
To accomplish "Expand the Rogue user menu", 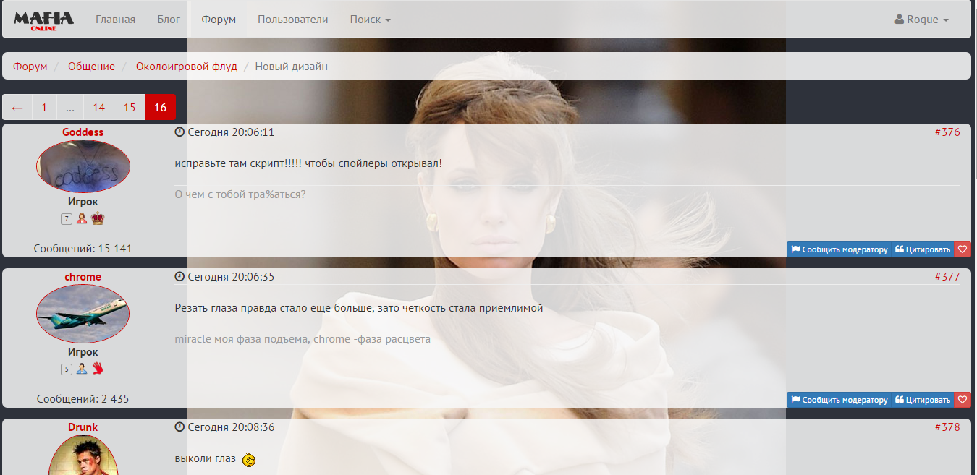I will click(921, 20).
